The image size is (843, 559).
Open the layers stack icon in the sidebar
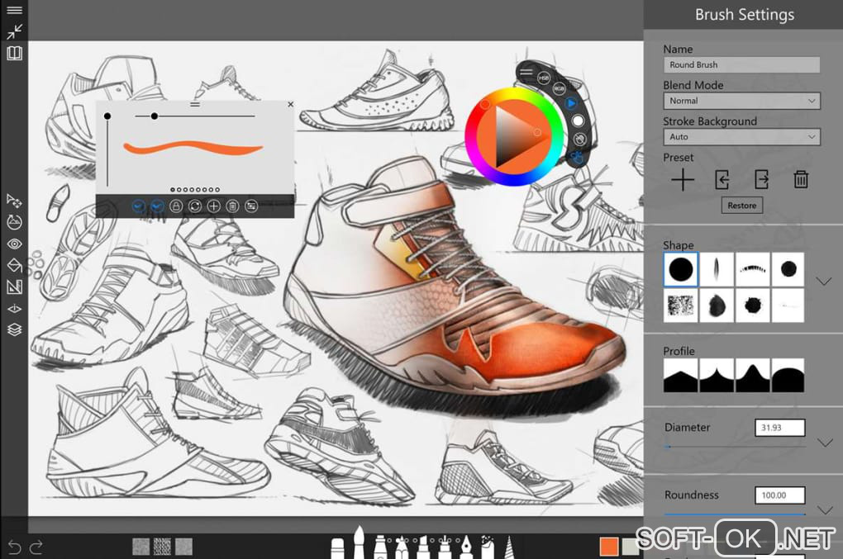click(15, 329)
